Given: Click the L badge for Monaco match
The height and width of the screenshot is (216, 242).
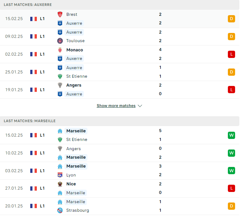Looking at the screenshot, I should 231,54.
